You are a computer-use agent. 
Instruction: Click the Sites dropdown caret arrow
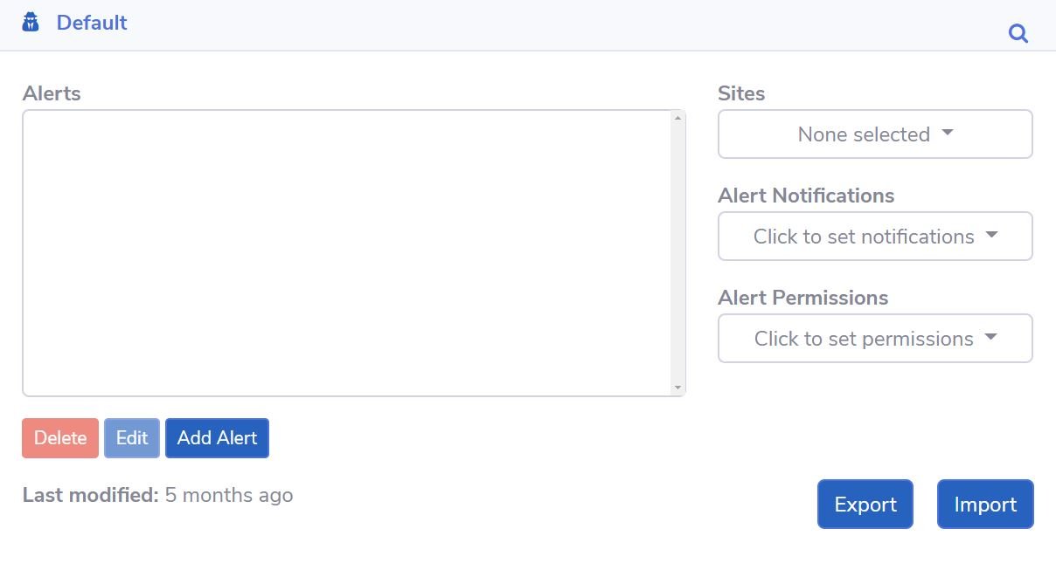pyautogui.click(x=948, y=134)
